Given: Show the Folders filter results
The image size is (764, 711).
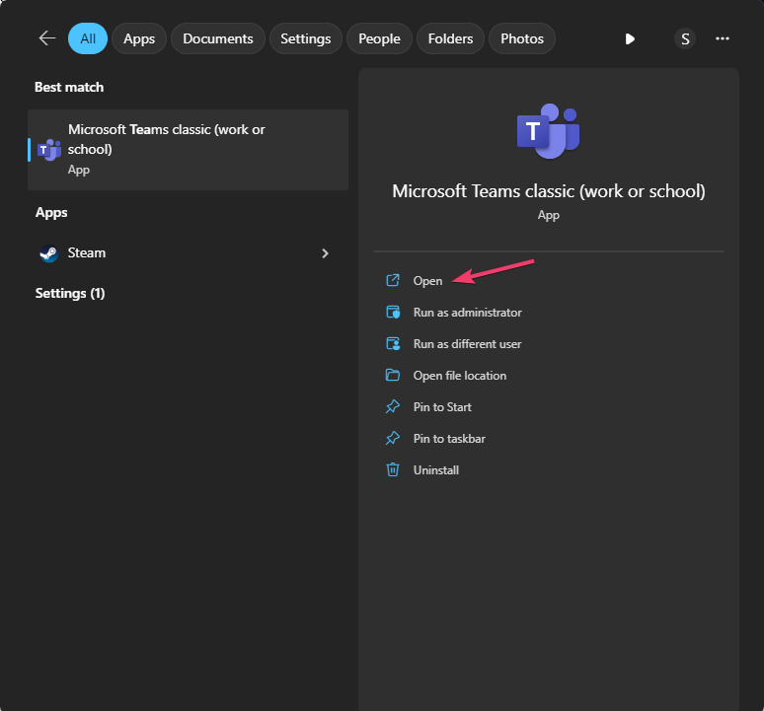Looking at the screenshot, I should pos(450,38).
